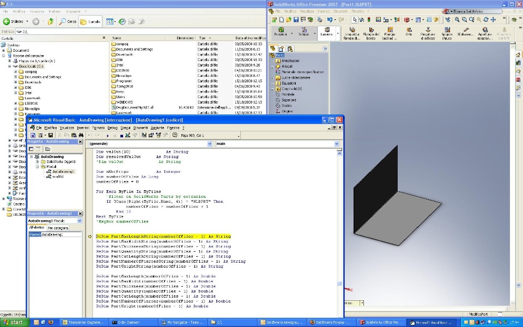523x327 pixels.
Task: Select the Novalgm folder in Explorer file list
Action: coord(124,76)
